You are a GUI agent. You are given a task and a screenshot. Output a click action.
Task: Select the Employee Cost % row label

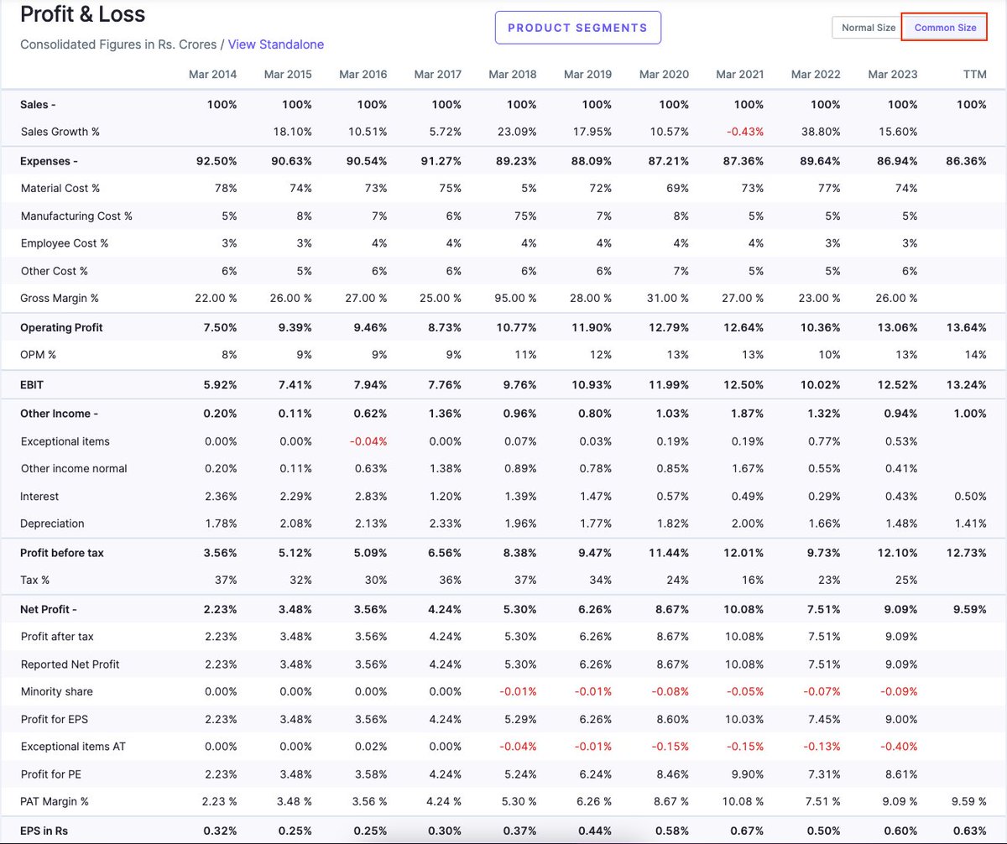[x=65, y=243]
